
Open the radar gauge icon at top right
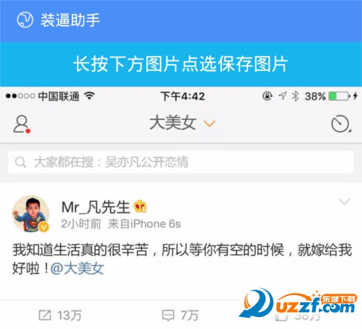341,124
